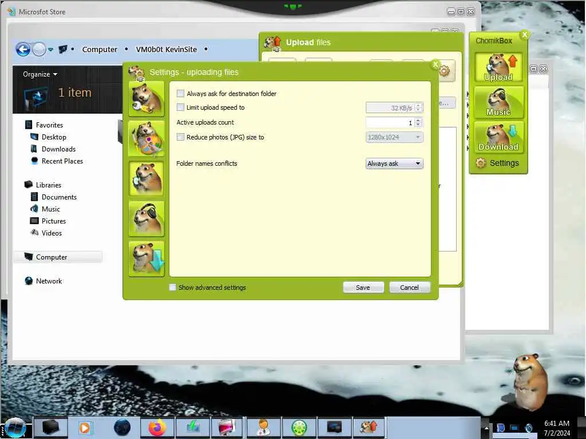The width and height of the screenshot is (586, 439).
Task: Increase Active uploads count by one
Action: click(x=418, y=120)
